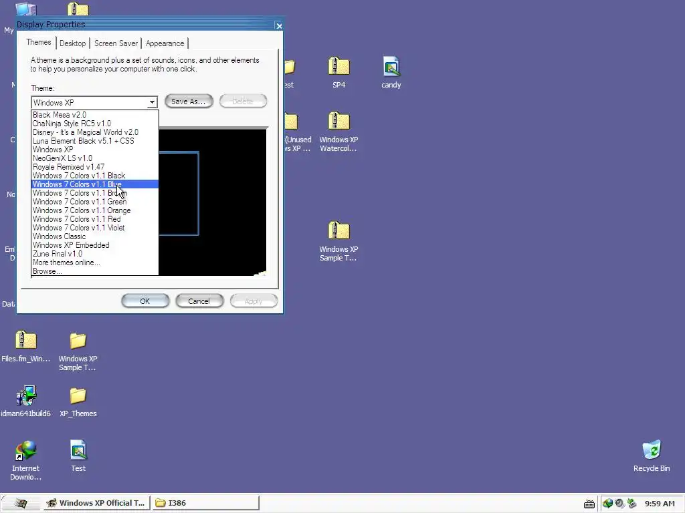Choose ChaNinja Style RC5 v1.0 theme
Image resolution: width=685 pixels, height=513 pixels.
(x=95, y=124)
